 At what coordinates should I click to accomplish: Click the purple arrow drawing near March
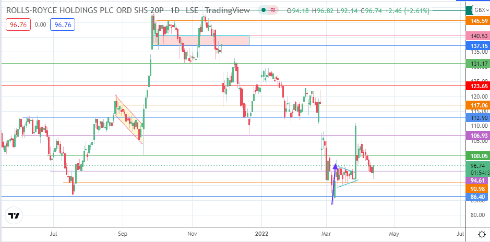pyautogui.click(x=333, y=184)
